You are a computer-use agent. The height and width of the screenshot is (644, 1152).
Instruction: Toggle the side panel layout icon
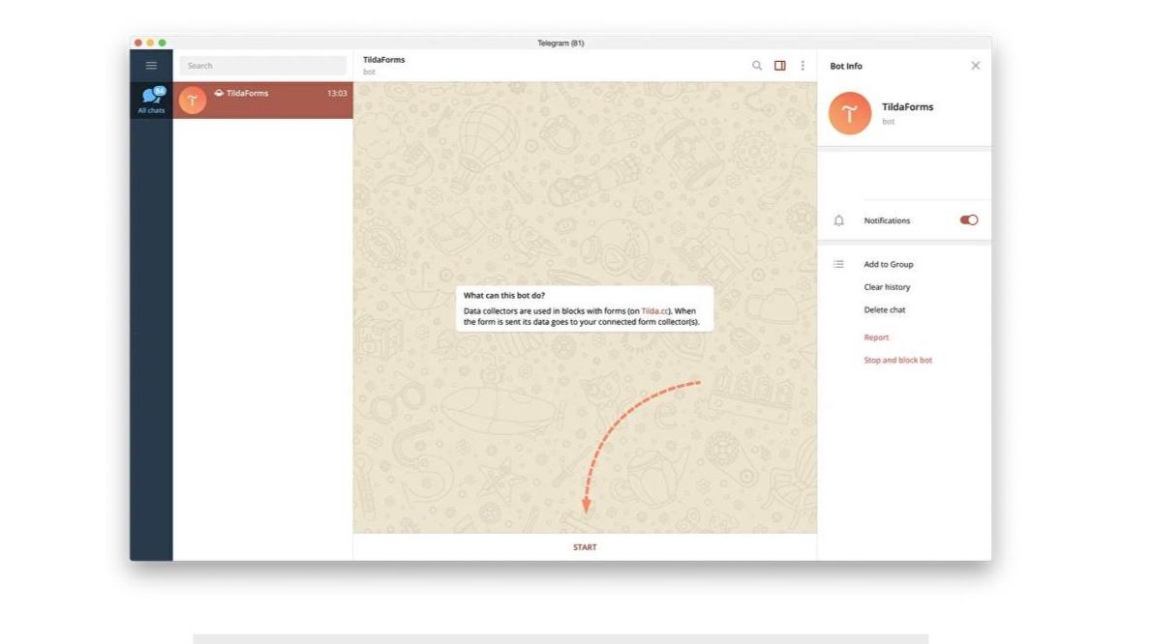(x=779, y=66)
